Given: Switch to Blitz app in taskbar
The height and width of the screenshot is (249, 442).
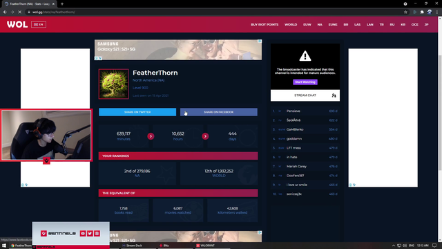Looking at the screenshot, I should point(164,246).
